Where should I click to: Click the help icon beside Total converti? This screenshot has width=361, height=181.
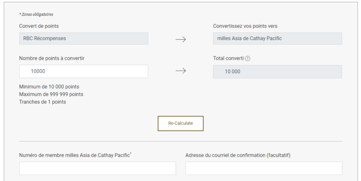coord(247,58)
